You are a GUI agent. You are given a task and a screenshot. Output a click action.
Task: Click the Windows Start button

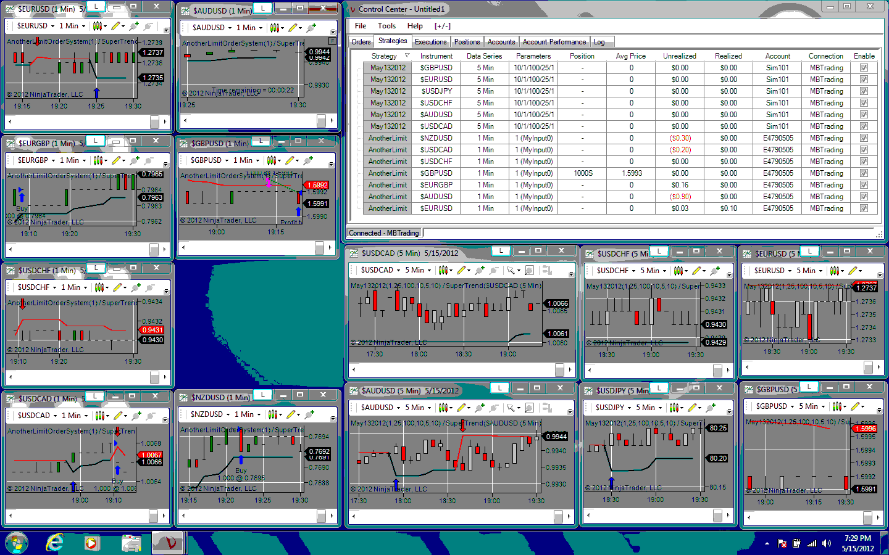click(17, 543)
